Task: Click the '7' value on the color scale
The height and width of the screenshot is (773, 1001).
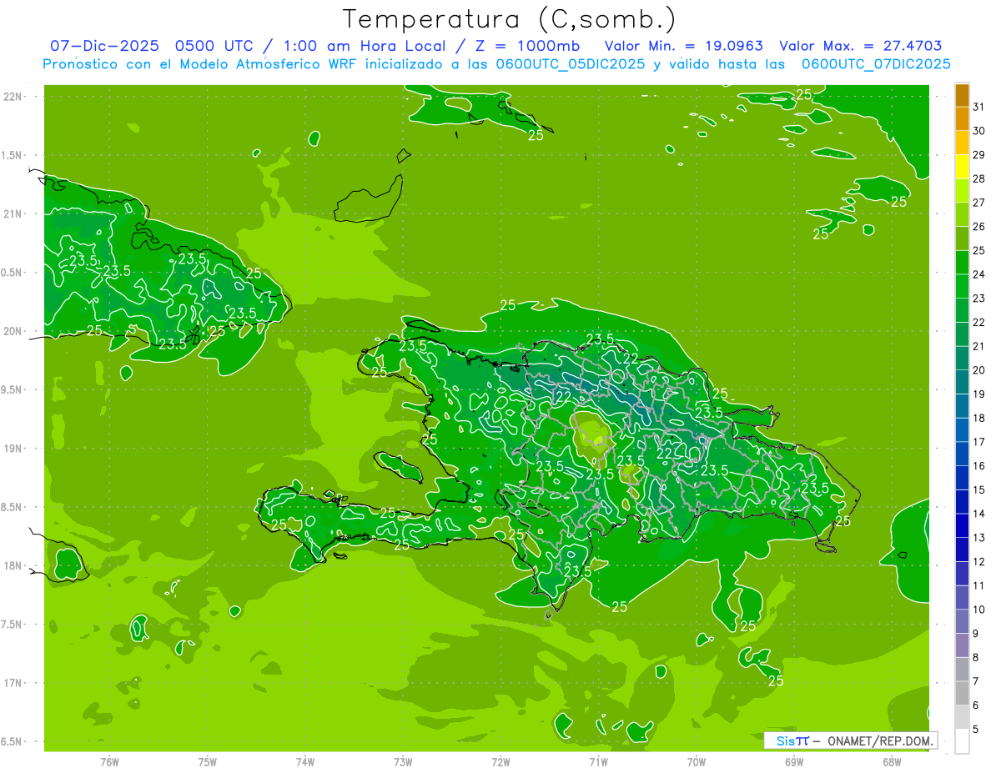Action: coord(976,681)
